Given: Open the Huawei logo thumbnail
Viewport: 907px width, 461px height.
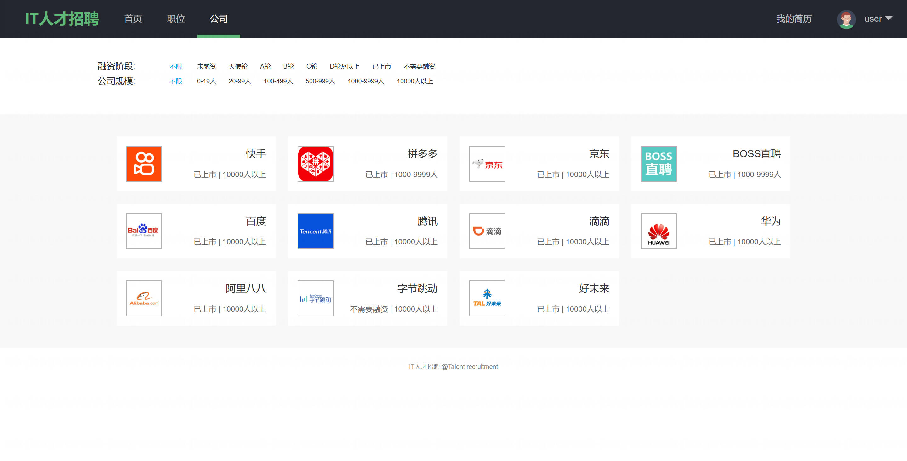Looking at the screenshot, I should [659, 231].
